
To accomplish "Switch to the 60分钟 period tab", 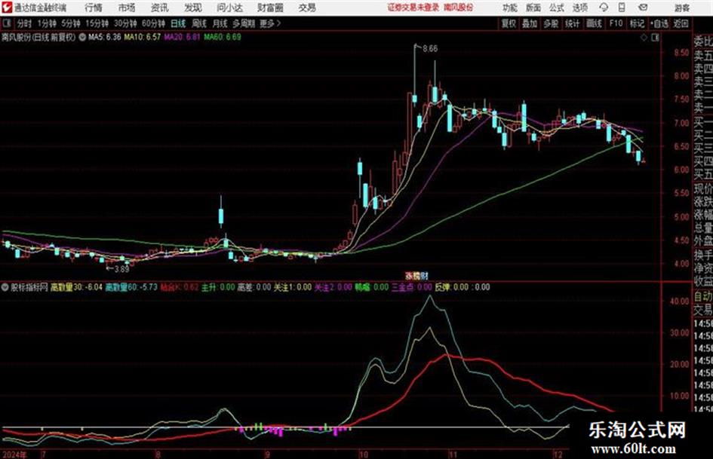I will tap(153, 23).
